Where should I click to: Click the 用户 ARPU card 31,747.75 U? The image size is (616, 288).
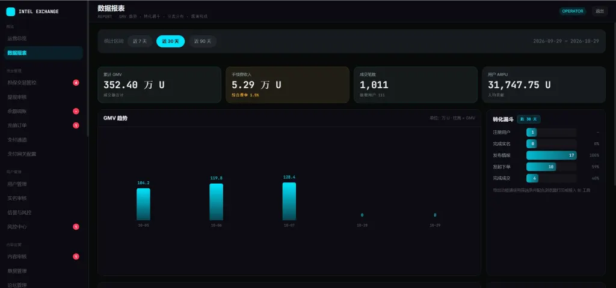(544, 85)
